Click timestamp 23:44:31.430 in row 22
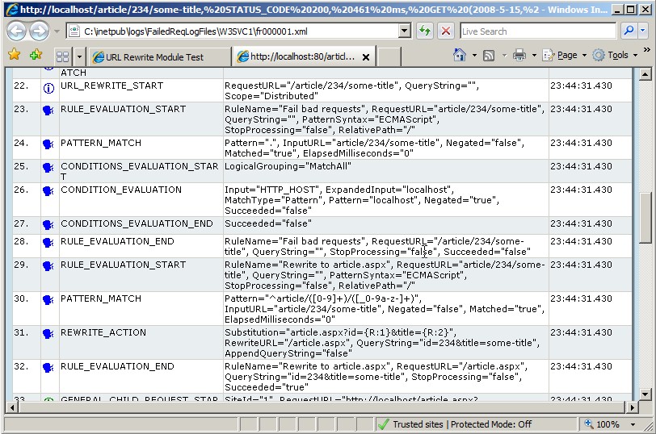 (x=581, y=86)
